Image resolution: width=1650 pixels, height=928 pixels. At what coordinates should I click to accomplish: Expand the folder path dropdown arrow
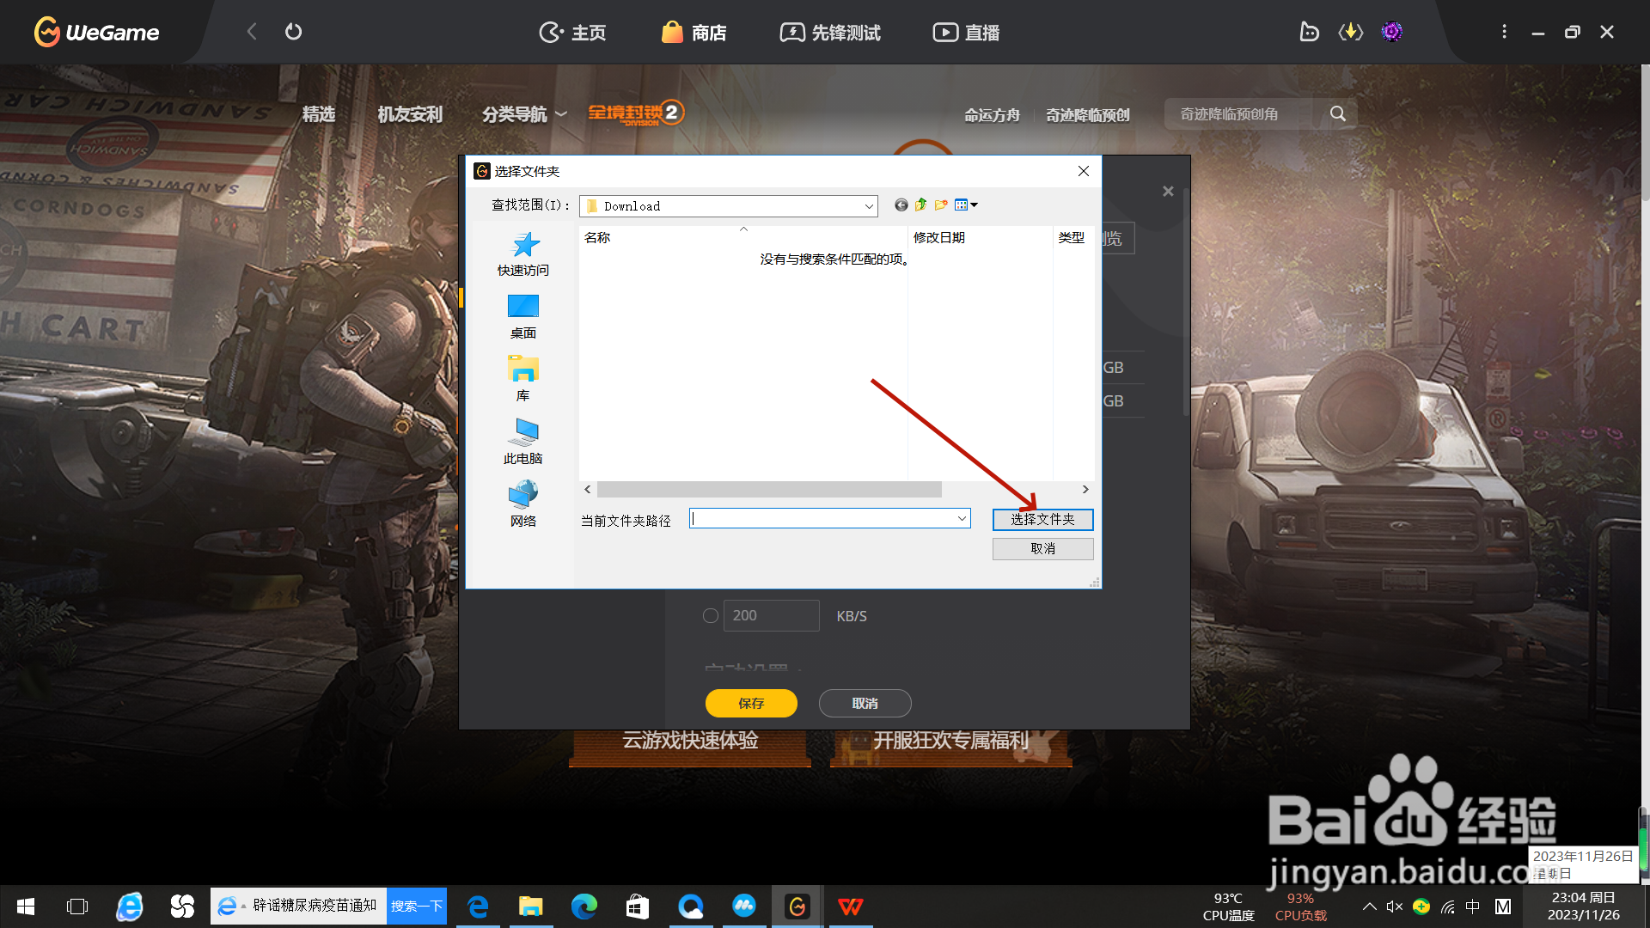click(x=962, y=518)
